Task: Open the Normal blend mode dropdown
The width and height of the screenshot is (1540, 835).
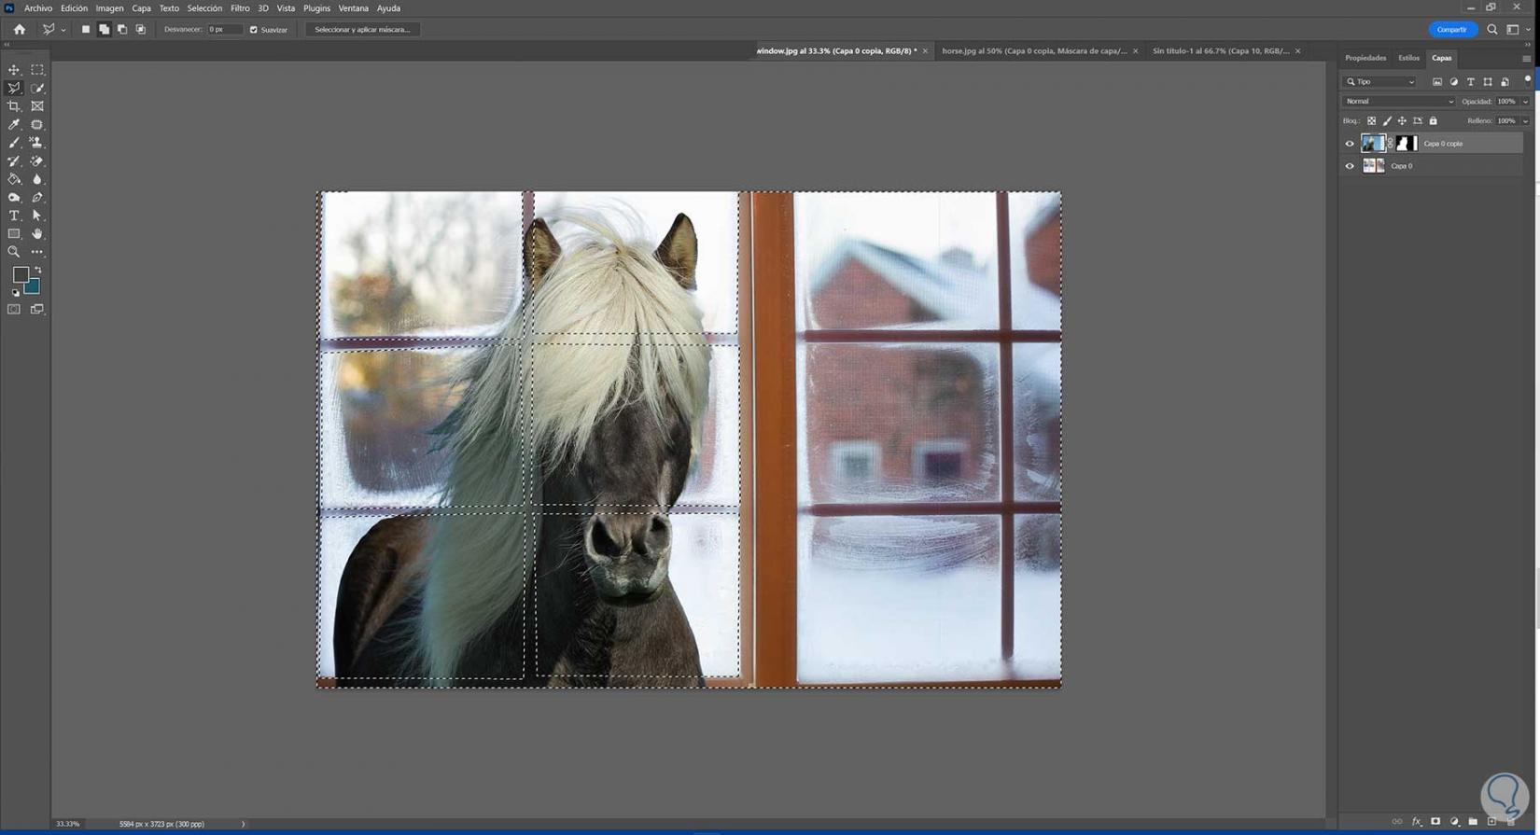Action: (1398, 102)
